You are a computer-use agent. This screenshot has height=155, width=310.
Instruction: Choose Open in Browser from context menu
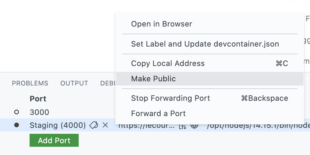coord(209,24)
